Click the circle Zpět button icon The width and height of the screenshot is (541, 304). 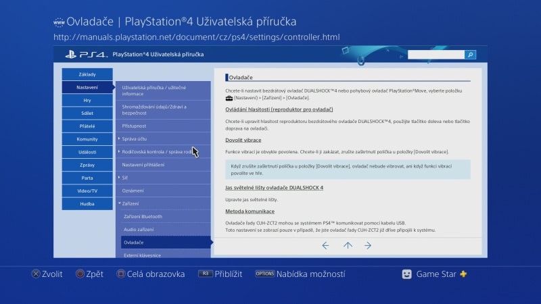point(80,274)
